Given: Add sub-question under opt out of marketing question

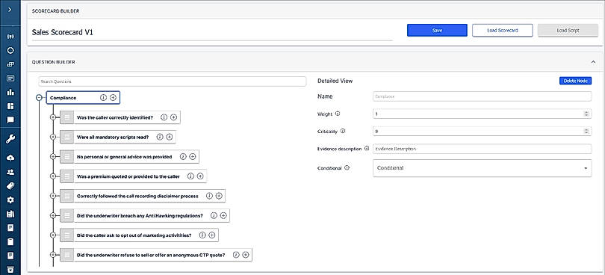Looking at the screenshot, I should [x=211, y=235].
